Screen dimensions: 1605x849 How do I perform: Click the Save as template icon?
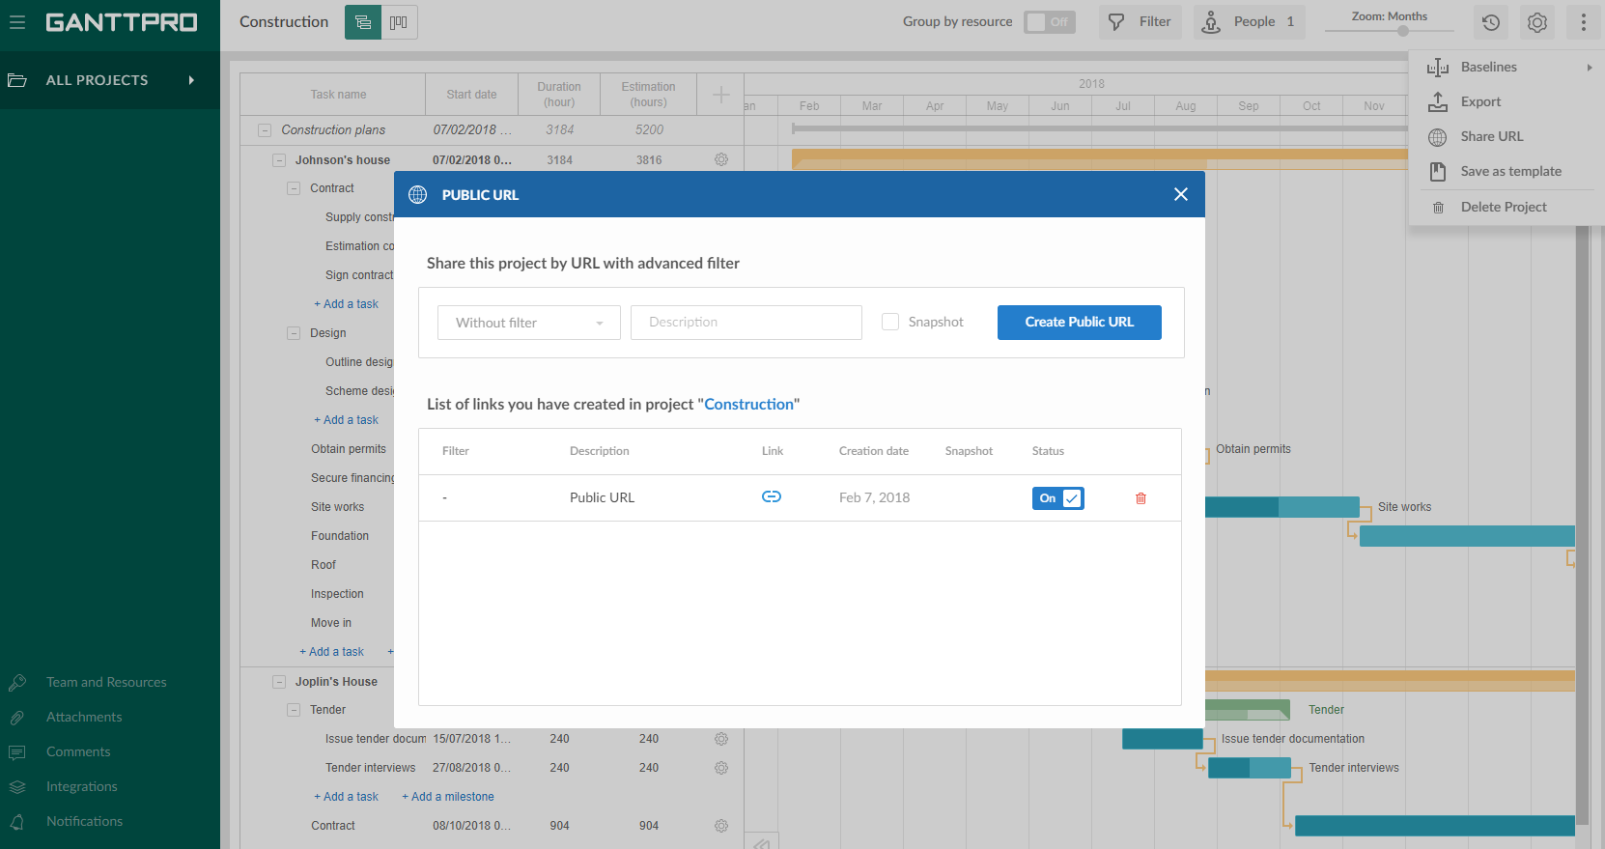(x=1438, y=171)
